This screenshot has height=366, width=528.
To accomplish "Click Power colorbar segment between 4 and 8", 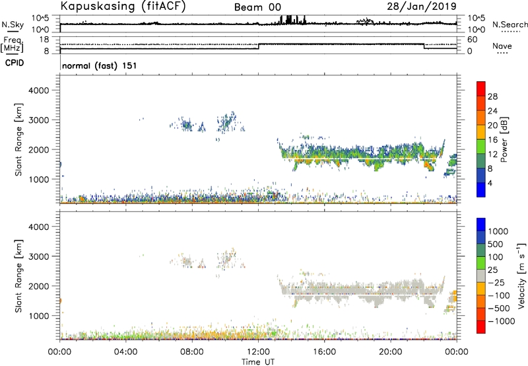I will 481,176.
